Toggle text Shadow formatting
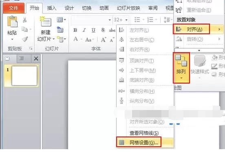The height and width of the screenshot is (152, 225). (103, 30)
